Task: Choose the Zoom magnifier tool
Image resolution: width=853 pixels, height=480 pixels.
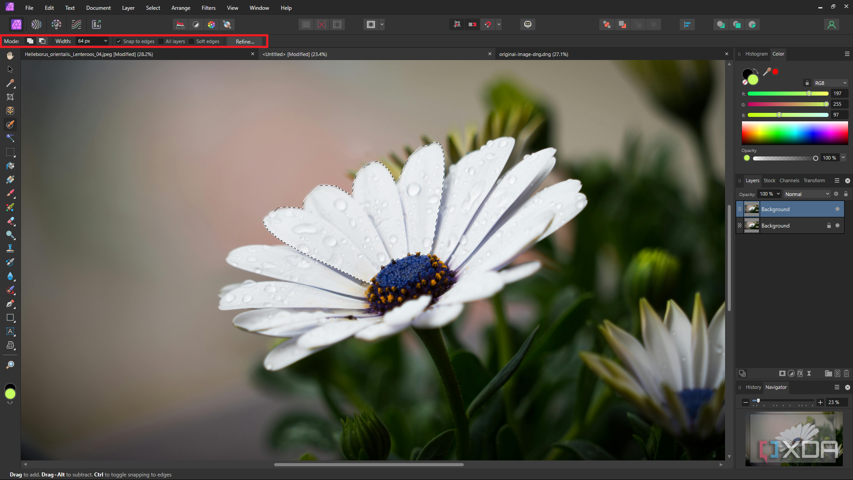Action: [x=10, y=365]
